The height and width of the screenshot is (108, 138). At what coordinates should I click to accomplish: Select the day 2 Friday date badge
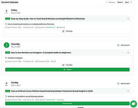[x=6, y=11]
